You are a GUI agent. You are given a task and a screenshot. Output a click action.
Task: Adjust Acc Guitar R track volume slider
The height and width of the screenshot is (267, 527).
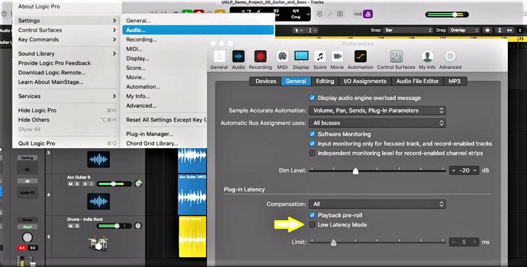click(114, 184)
